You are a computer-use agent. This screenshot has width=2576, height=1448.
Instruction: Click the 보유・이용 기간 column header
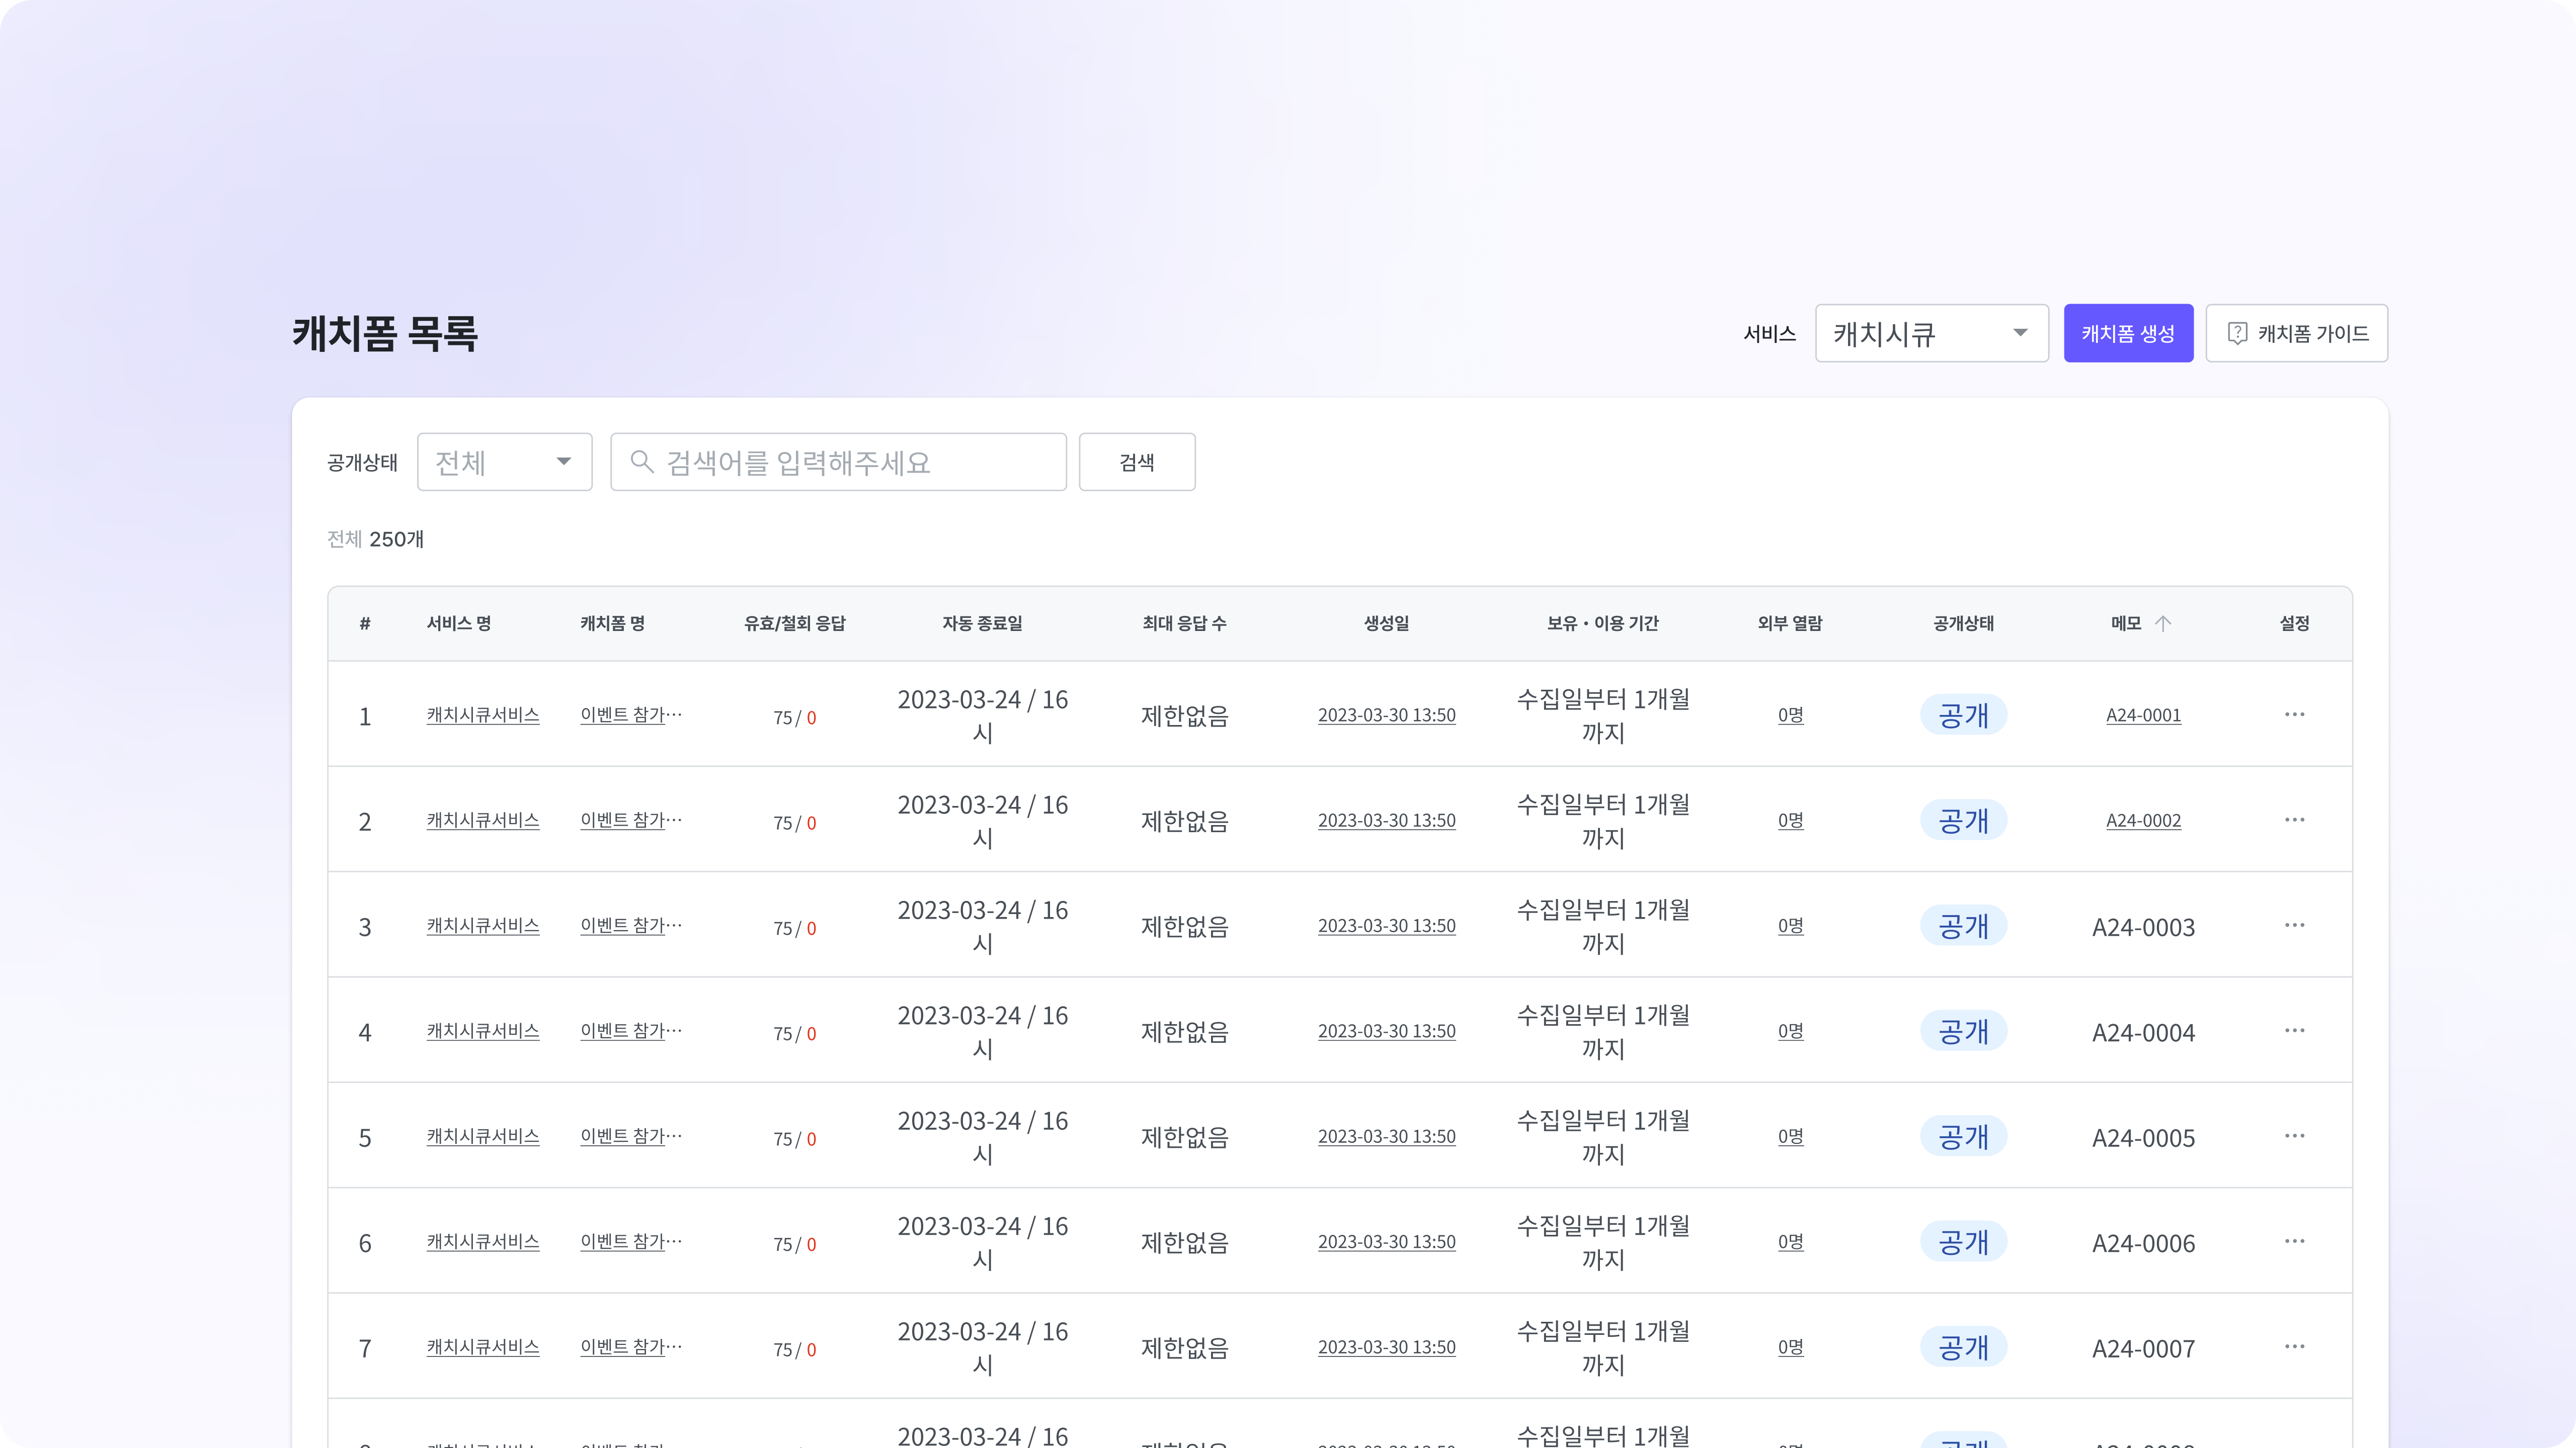coord(1603,623)
